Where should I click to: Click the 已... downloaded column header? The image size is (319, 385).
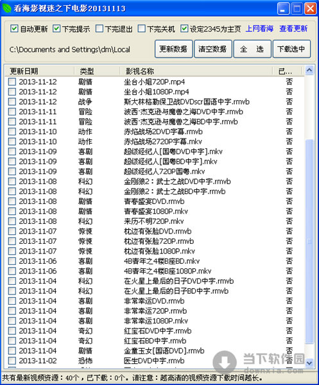point(287,71)
